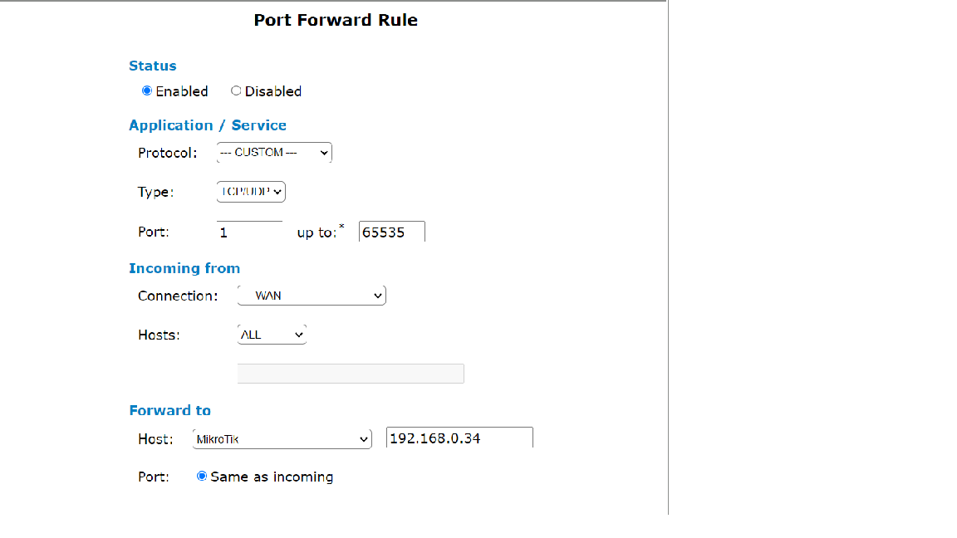Click the up to port field showing 65535

click(x=391, y=231)
